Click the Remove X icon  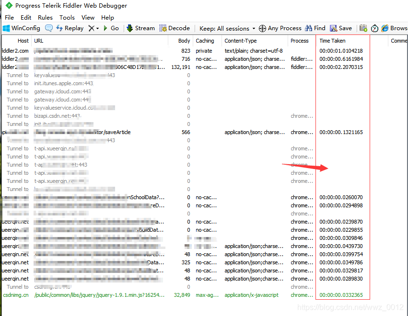pos(91,28)
